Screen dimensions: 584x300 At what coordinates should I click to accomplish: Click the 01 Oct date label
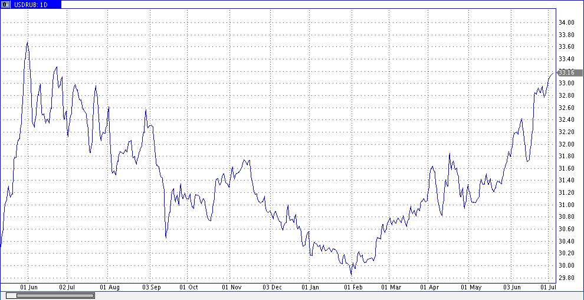tap(188, 288)
